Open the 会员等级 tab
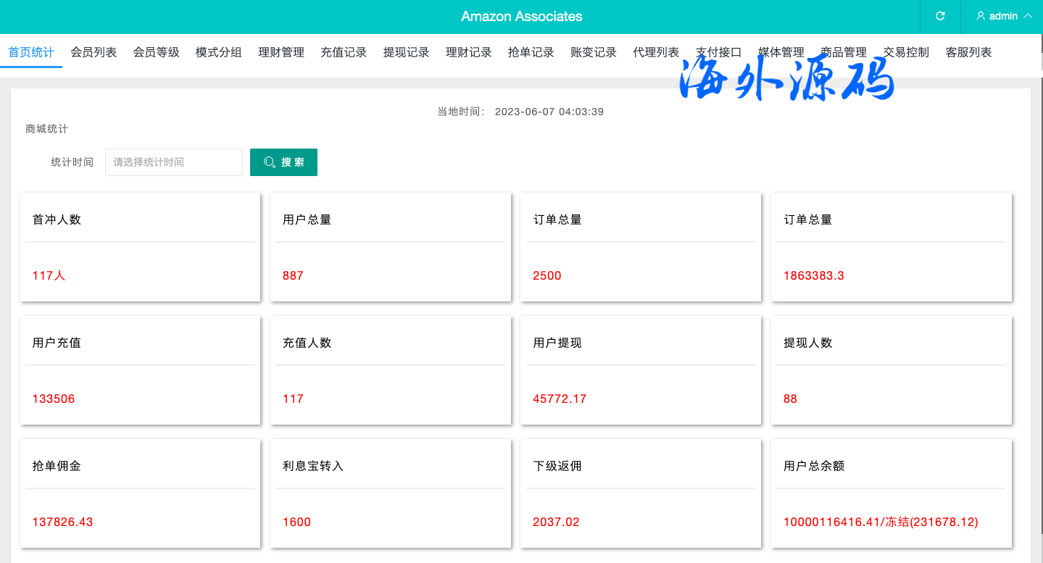Image resolution: width=1043 pixels, height=563 pixels. (x=156, y=52)
